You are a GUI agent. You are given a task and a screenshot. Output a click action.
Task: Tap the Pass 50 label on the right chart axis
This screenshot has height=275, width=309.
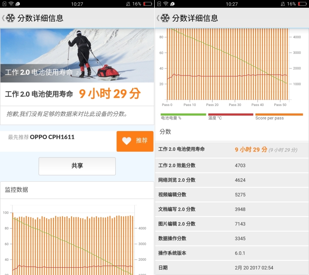[280, 105]
